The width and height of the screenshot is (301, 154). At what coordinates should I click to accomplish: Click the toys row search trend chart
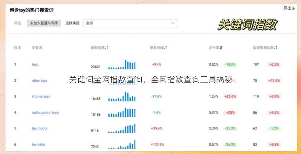[122, 65]
